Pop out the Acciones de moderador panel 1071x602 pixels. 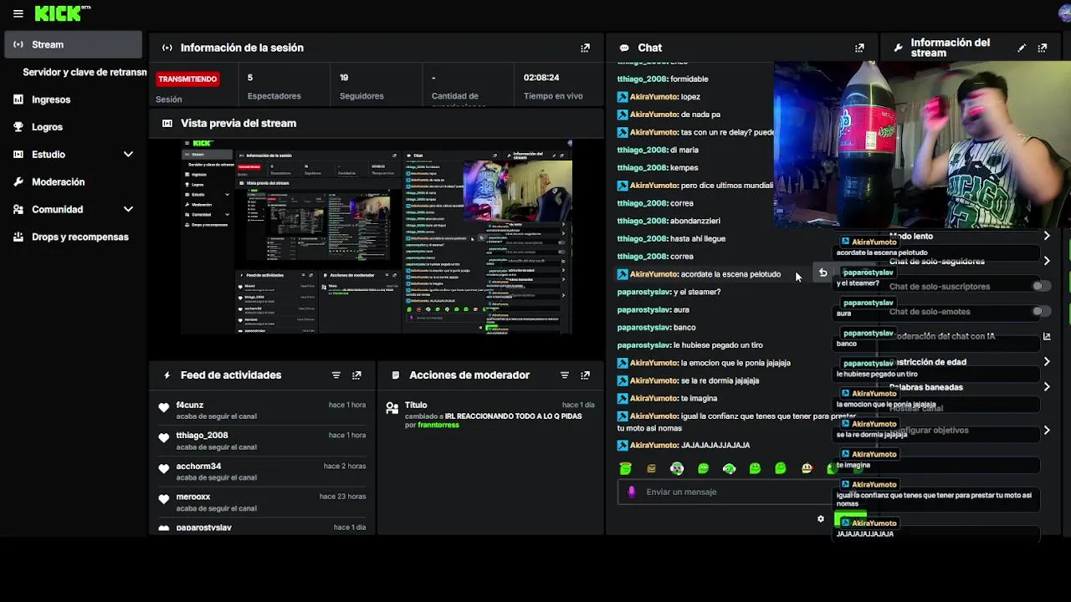585,375
